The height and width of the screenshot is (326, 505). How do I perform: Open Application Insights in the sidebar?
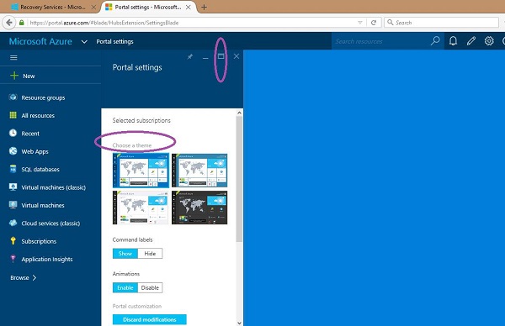pyautogui.click(x=47, y=259)
